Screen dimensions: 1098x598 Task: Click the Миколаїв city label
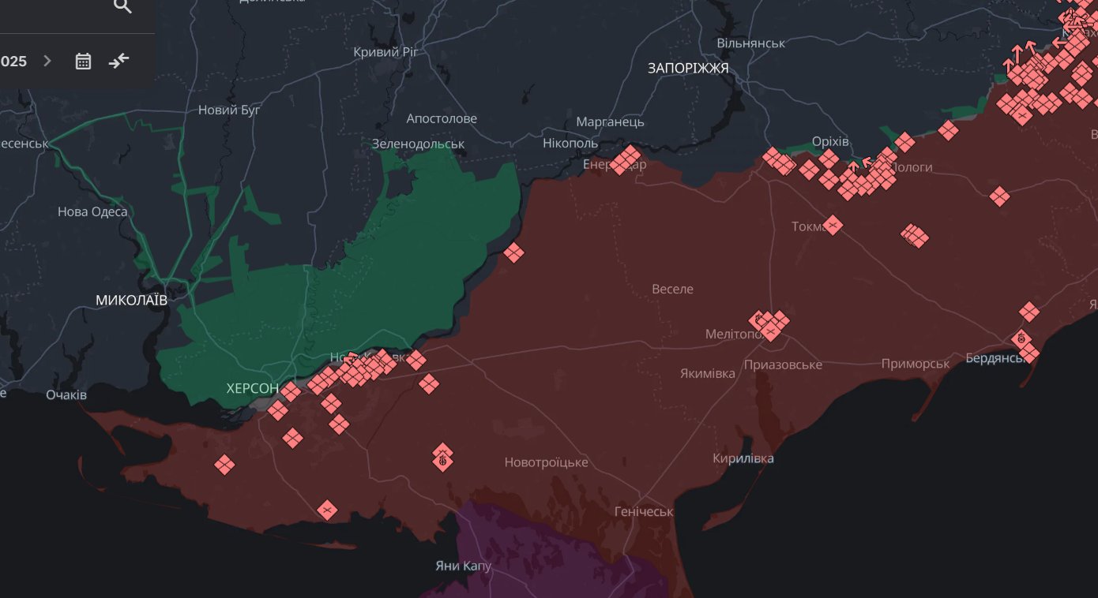click(x=131, y=301)
